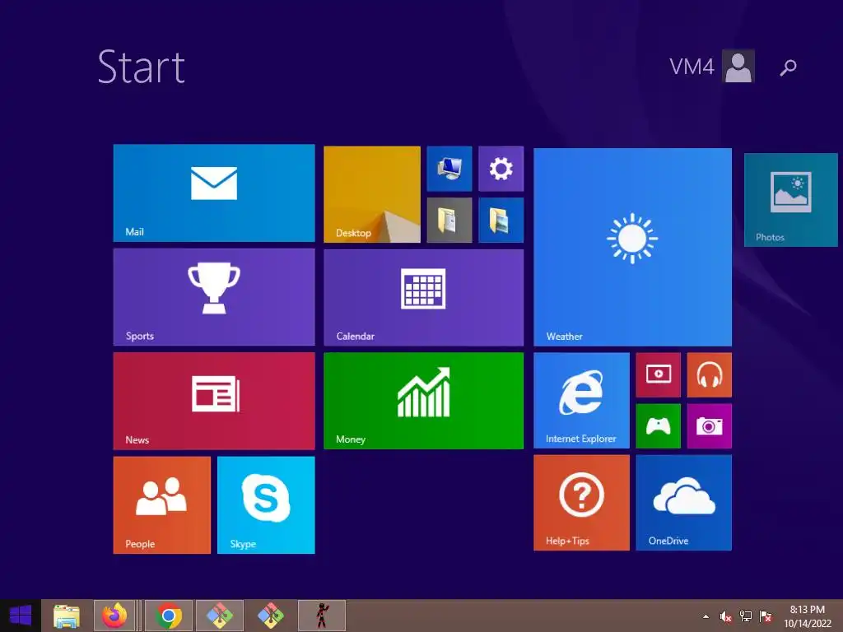Viewport: 843px width, 632px height.
Task: Open the Games controller tile
Action: [659, 426]
